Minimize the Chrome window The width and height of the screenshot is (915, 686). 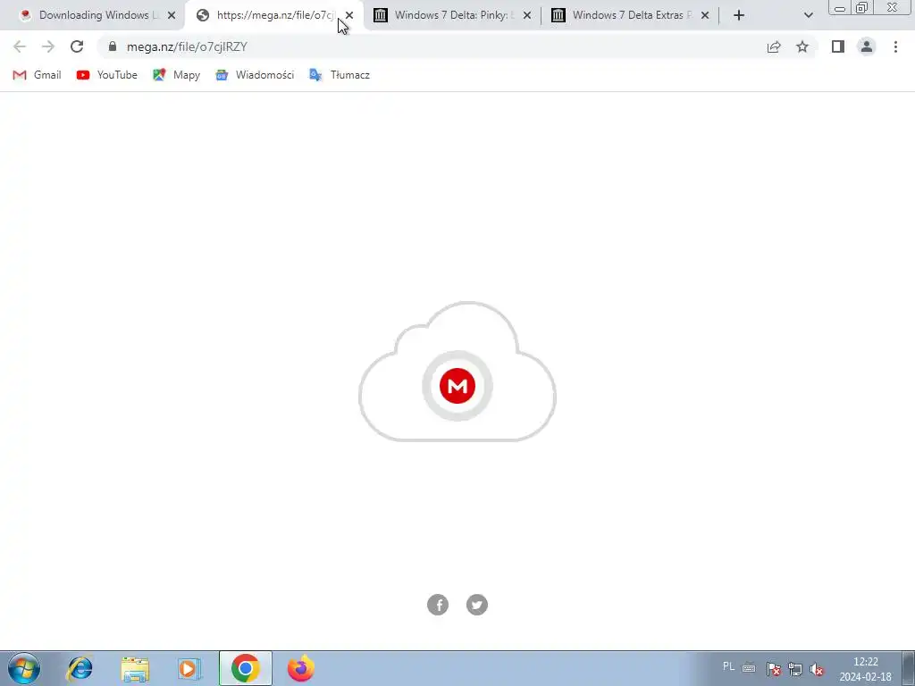[x=840, y=8]
